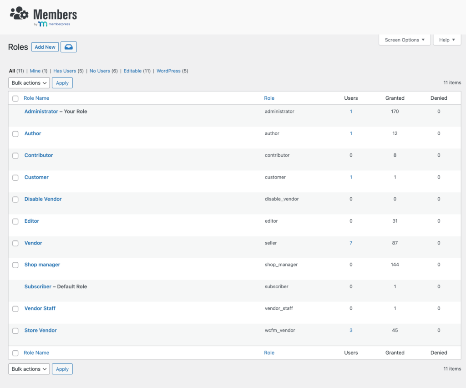This screenshot has height=388, width=466.
Task: Sort by Role Name in table footer
Action: 36,352
